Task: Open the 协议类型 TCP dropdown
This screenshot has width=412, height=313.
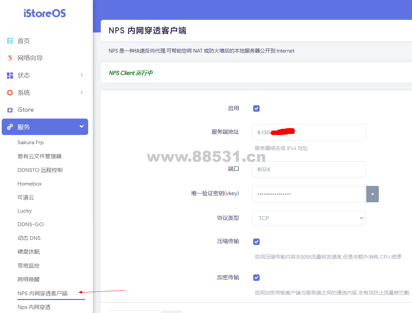Action: 309,218
